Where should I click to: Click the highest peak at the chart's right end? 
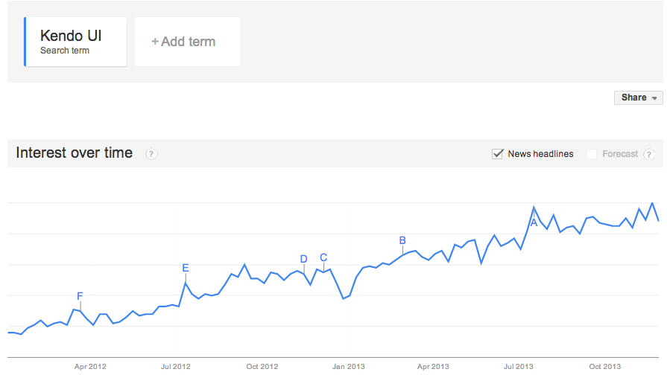coord(652,202)
